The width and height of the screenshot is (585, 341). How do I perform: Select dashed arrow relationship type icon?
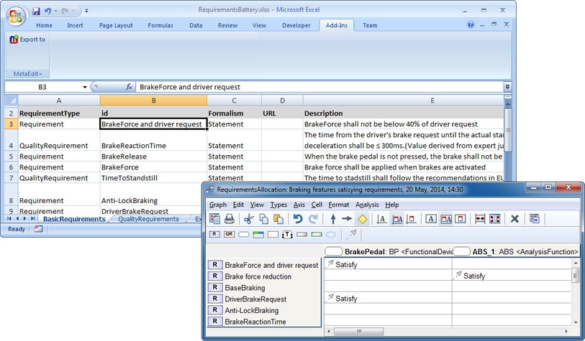[351, 234]
